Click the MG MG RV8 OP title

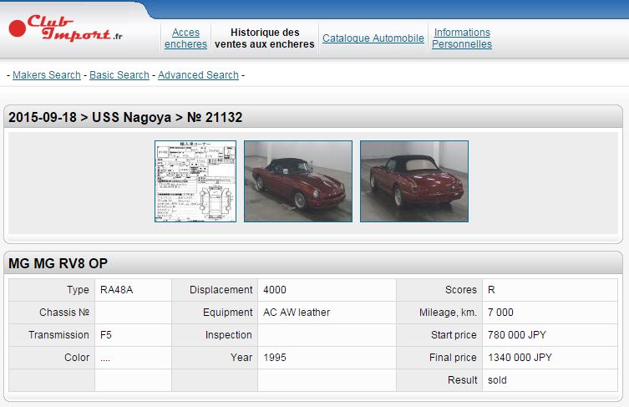[58, 264]
